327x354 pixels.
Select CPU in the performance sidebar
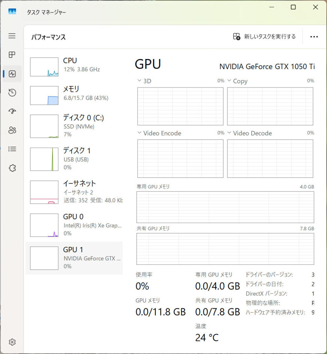click(x=74, y=66)
